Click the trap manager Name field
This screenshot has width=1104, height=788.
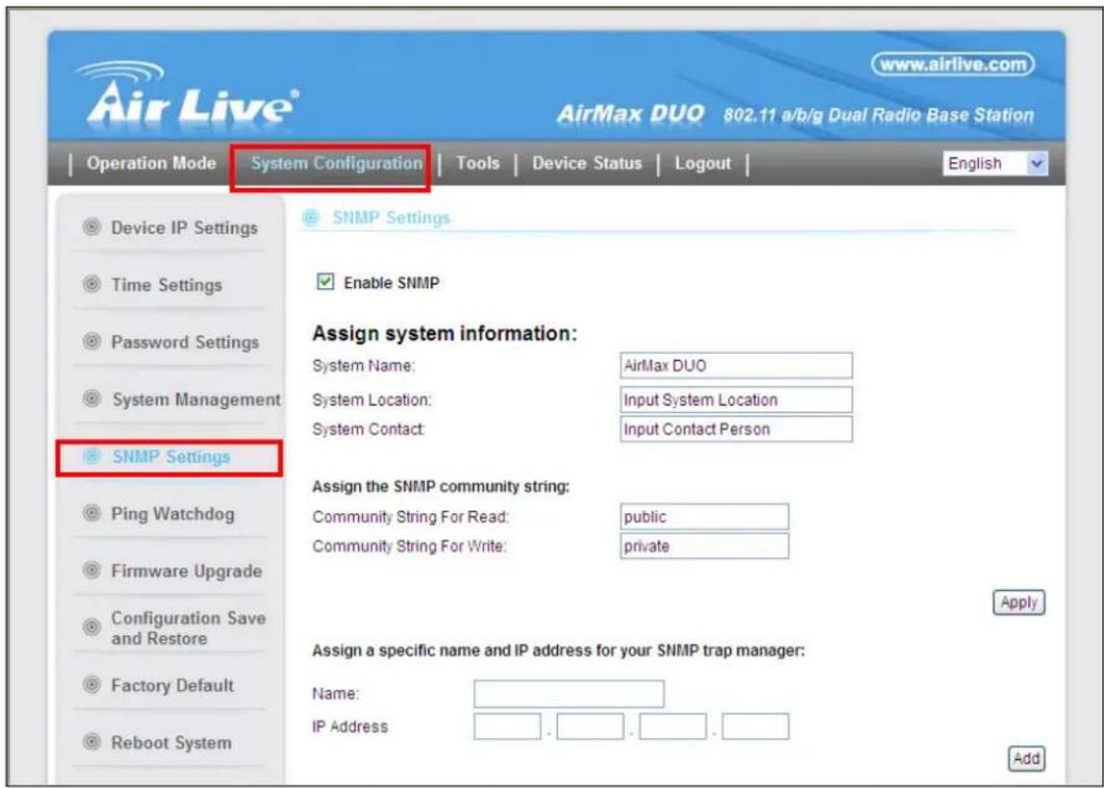pos(569,694)
